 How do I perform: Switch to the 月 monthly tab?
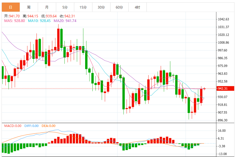point(47,7)
